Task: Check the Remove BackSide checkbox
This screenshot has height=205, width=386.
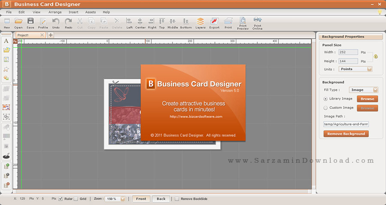Action: point(177,199)
